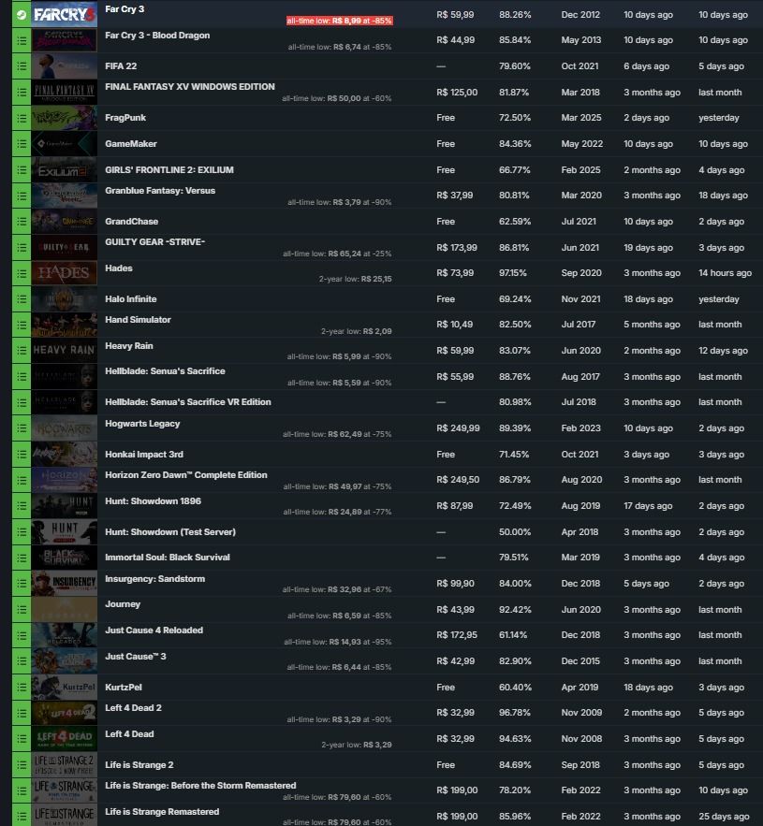The width and height of the screenshot is (763, 826).
Task: Click the green list icon for Life is Strange 2
Action: click(22, 765)
